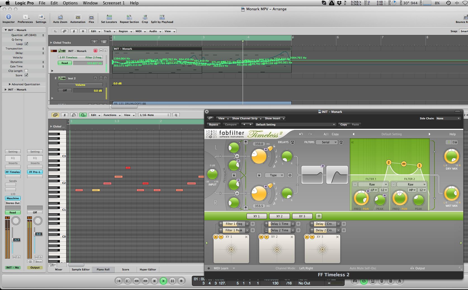Click the Stop button in transport
The width and height of the screenshot is (468, 290).
click(154, 281)
